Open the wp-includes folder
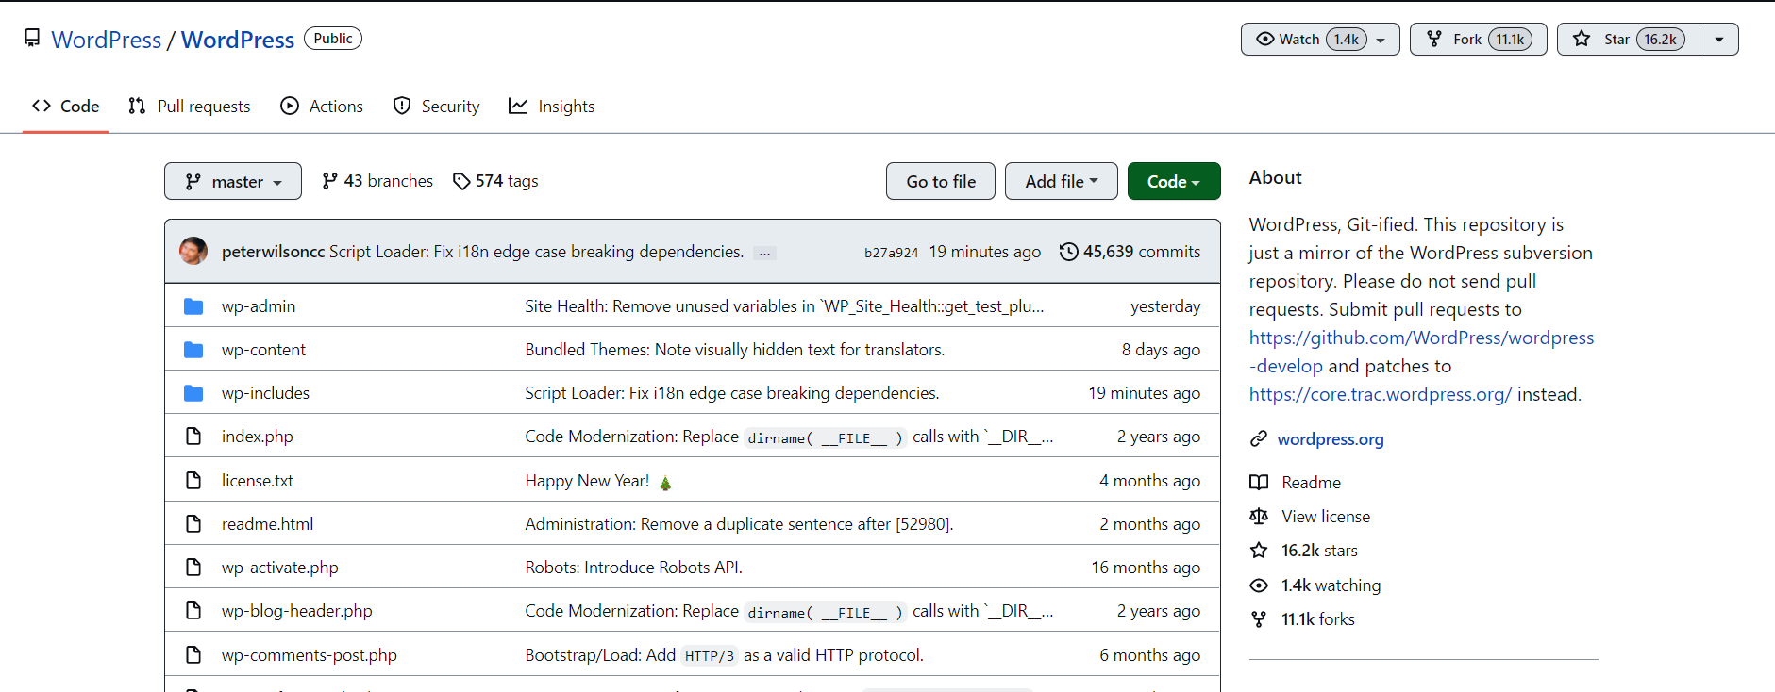1775x692 pixels. coord(265,393)
